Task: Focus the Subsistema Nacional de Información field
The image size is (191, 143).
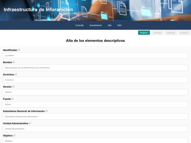Action: click(x=95, y=117)
